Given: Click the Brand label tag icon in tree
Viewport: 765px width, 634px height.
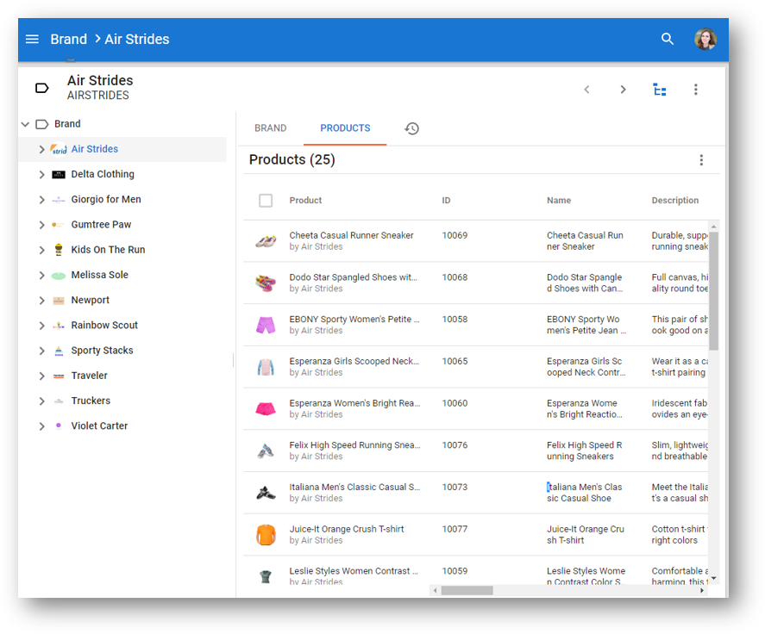Looking at the screenshot, I should click(x=42, y=124).
